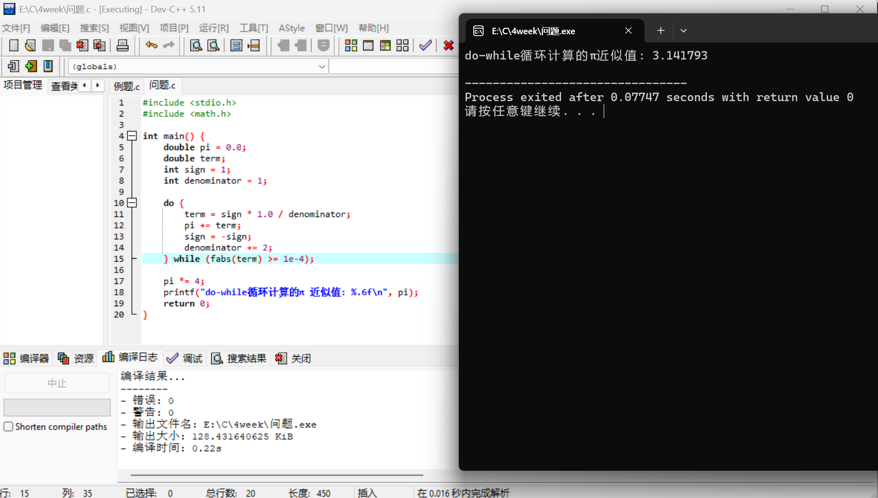Click the compile log horizontal scrollbar
This screenshot has width=878, height=498.
click(277, 475)
